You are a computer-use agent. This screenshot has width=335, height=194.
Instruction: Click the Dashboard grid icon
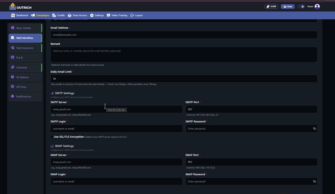point(13,15)
